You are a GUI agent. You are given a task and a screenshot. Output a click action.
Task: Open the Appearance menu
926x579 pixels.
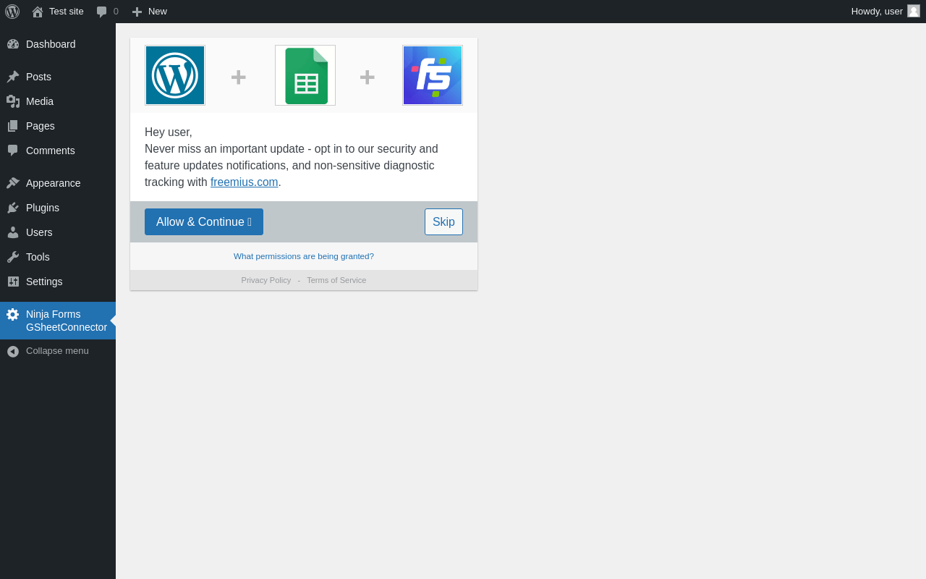coord(58,183)
